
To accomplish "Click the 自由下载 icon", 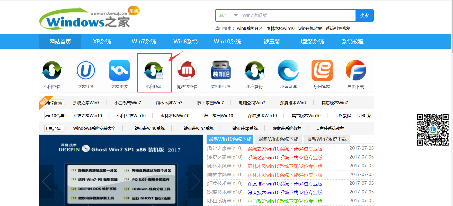I will click(356, 70).
